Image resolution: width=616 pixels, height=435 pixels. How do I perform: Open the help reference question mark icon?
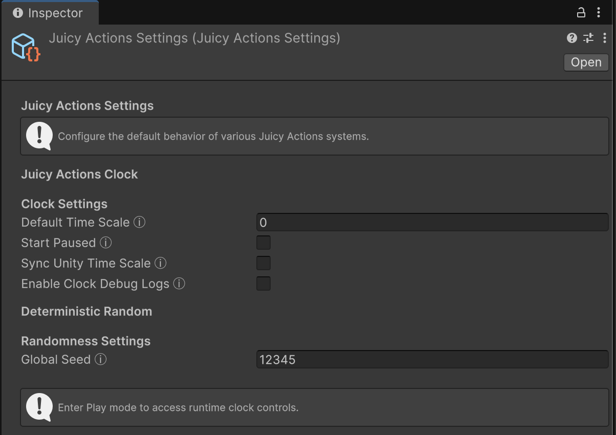pyautogui.click(x=572, y=38)
